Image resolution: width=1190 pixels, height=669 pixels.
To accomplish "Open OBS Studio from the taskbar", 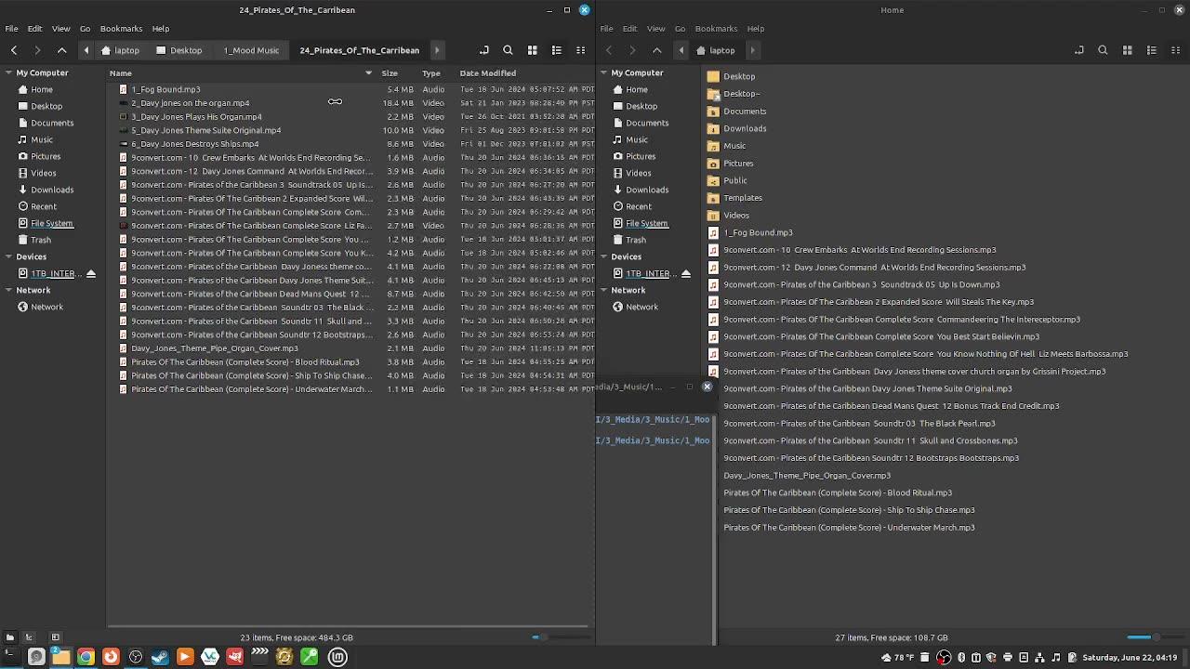I will tap(136, 657).
